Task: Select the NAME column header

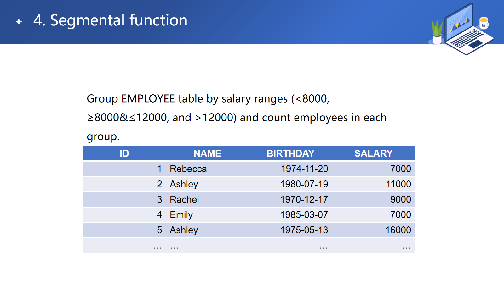Action: coord(207,153)
